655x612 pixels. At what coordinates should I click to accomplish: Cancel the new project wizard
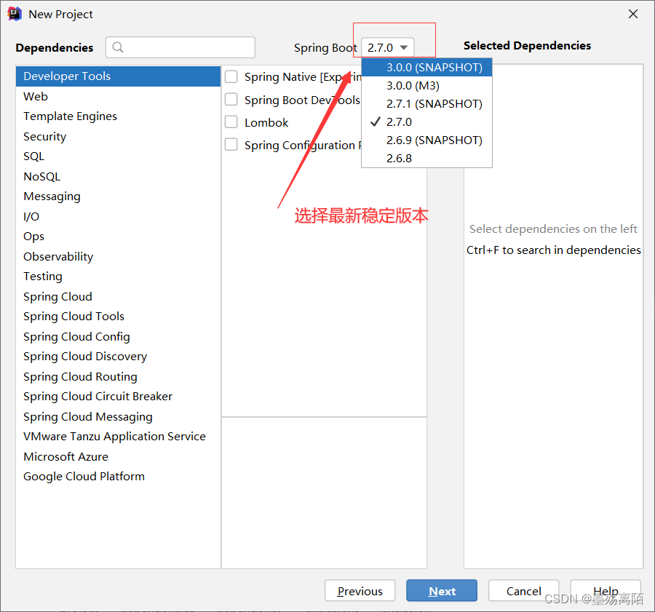click(523, 591)
